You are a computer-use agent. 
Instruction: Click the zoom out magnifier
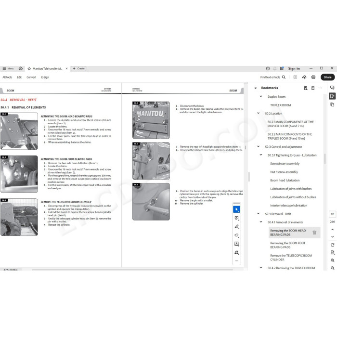(x=333, y=268)
